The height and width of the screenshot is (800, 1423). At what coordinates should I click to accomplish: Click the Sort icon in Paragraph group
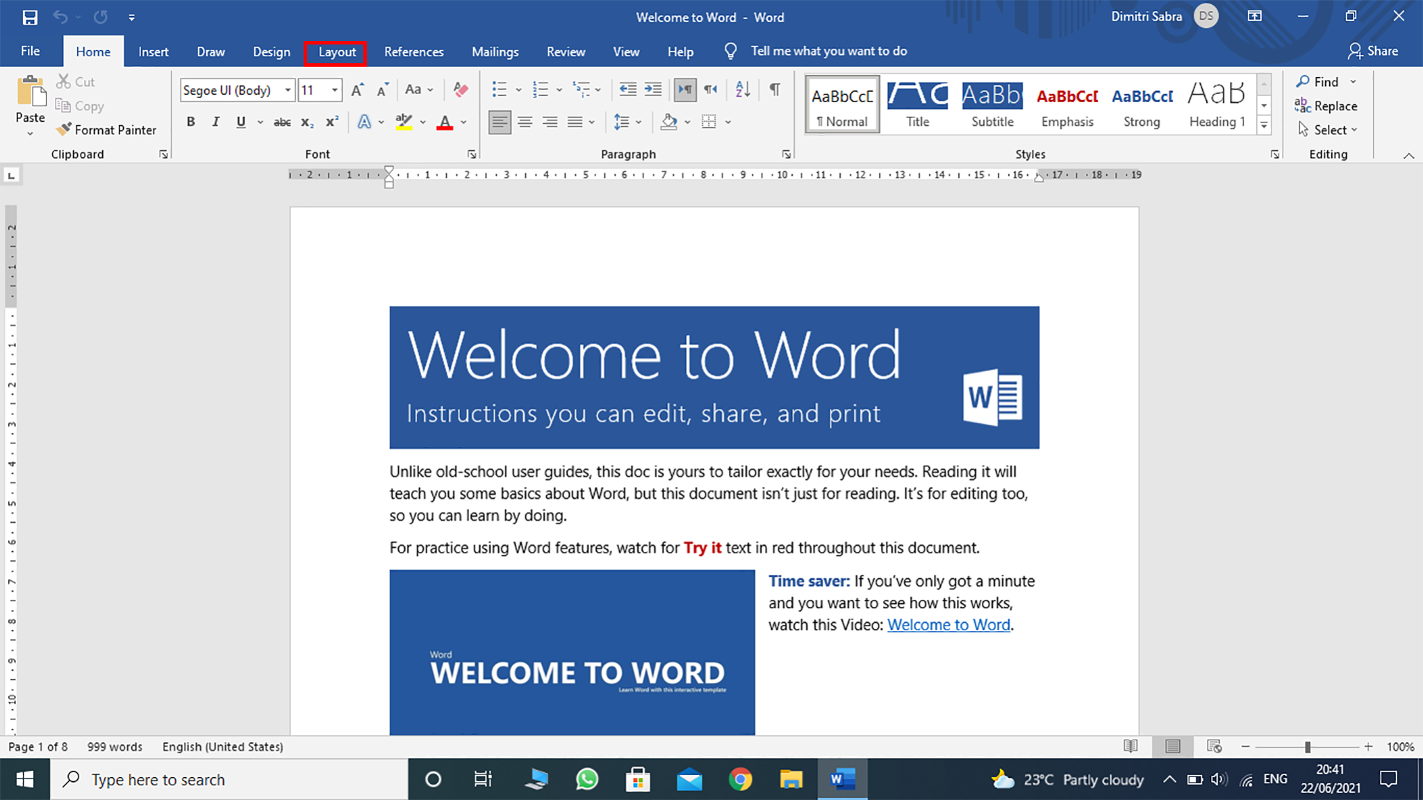pos(741,90)
